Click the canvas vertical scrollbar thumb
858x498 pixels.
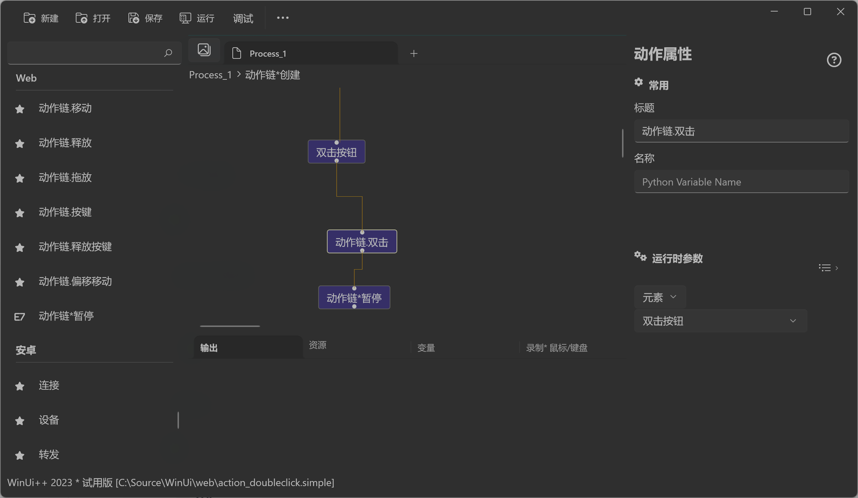[623, 143]
